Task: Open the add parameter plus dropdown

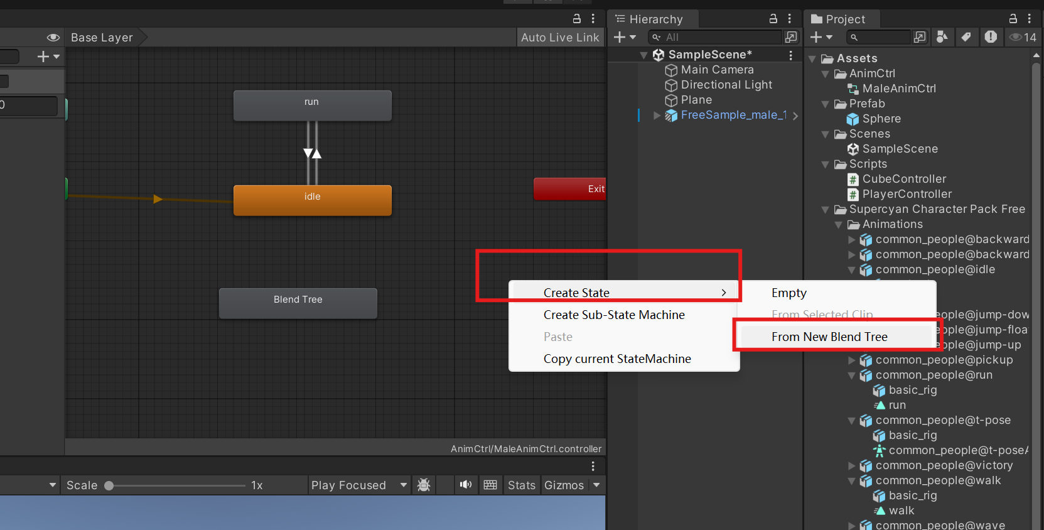Action: tap(48, 57)
